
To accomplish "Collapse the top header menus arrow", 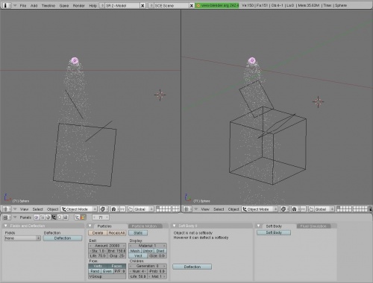I will click(15, 5).
